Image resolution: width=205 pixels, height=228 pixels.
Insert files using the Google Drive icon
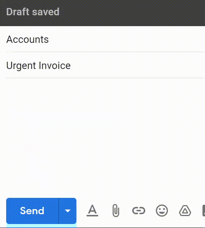[x=185, y=211]
